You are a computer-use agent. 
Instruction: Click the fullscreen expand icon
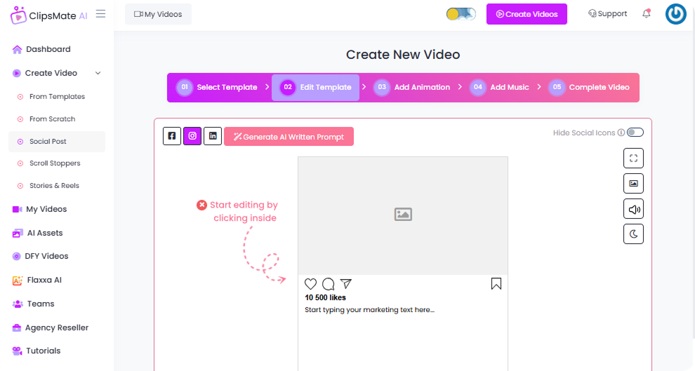click(x=633, y=158)
